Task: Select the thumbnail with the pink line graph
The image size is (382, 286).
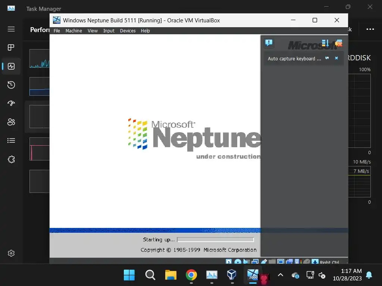Action: (x=40, y=149)
